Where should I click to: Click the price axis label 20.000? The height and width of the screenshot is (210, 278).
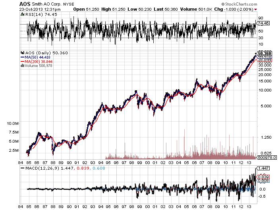point(265,74)
